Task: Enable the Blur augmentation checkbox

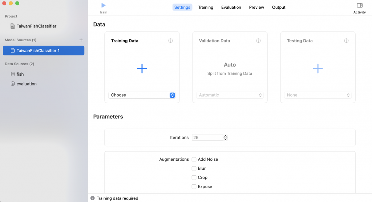Action: pos(194,168)
